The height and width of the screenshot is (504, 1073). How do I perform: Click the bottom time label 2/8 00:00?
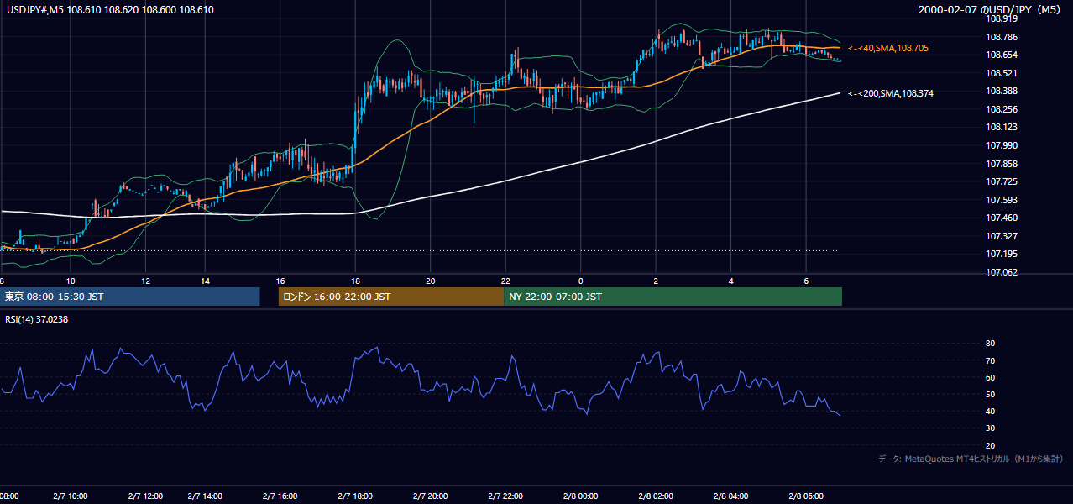click(581, 496)
